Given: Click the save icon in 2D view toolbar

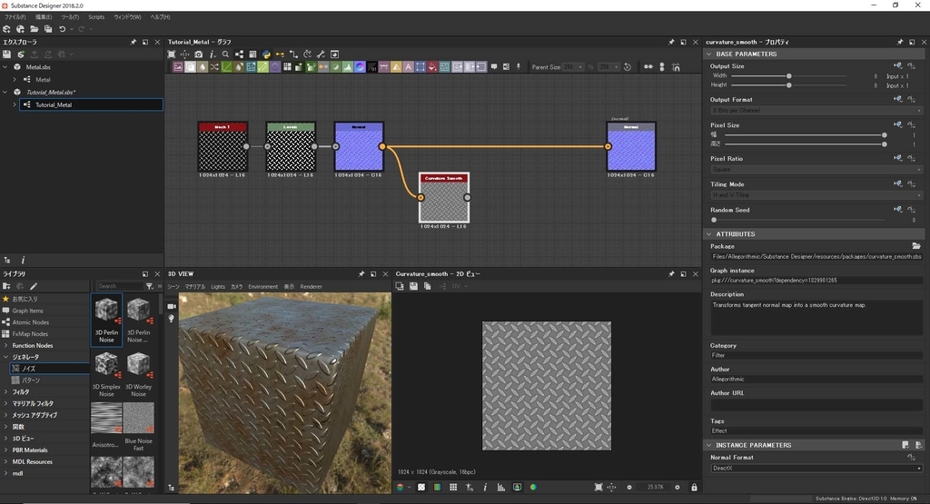Looking at the screenshot, I should [x=413, y=286].
